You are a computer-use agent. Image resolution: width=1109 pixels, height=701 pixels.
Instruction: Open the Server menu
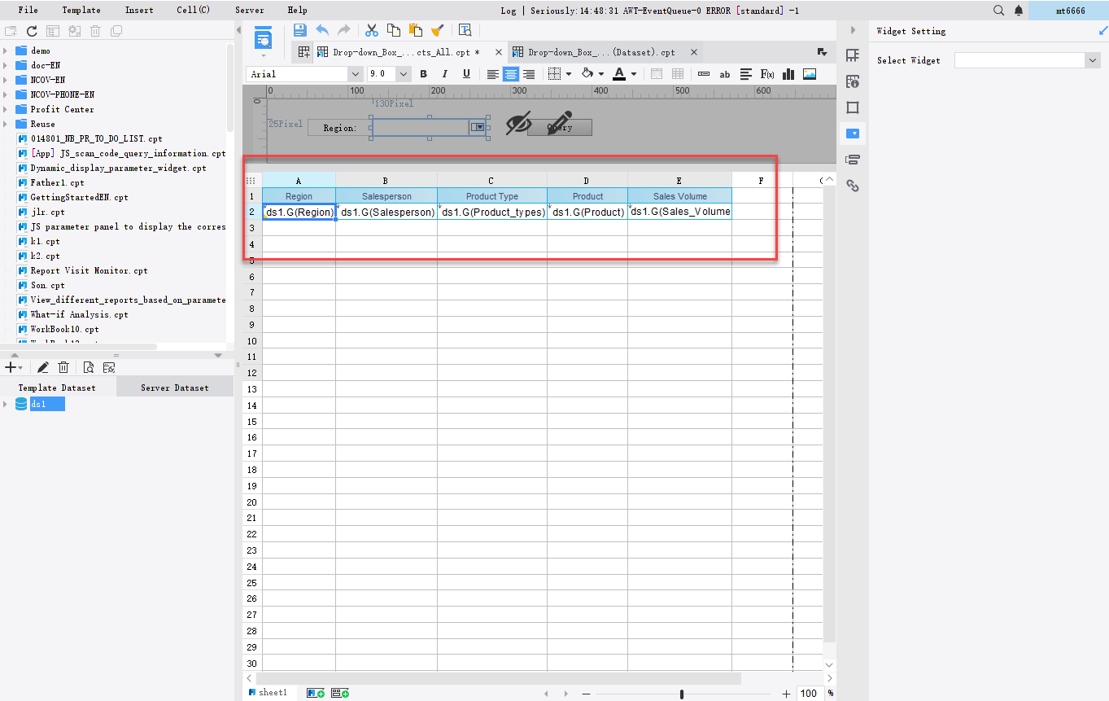tap(249, 10)
